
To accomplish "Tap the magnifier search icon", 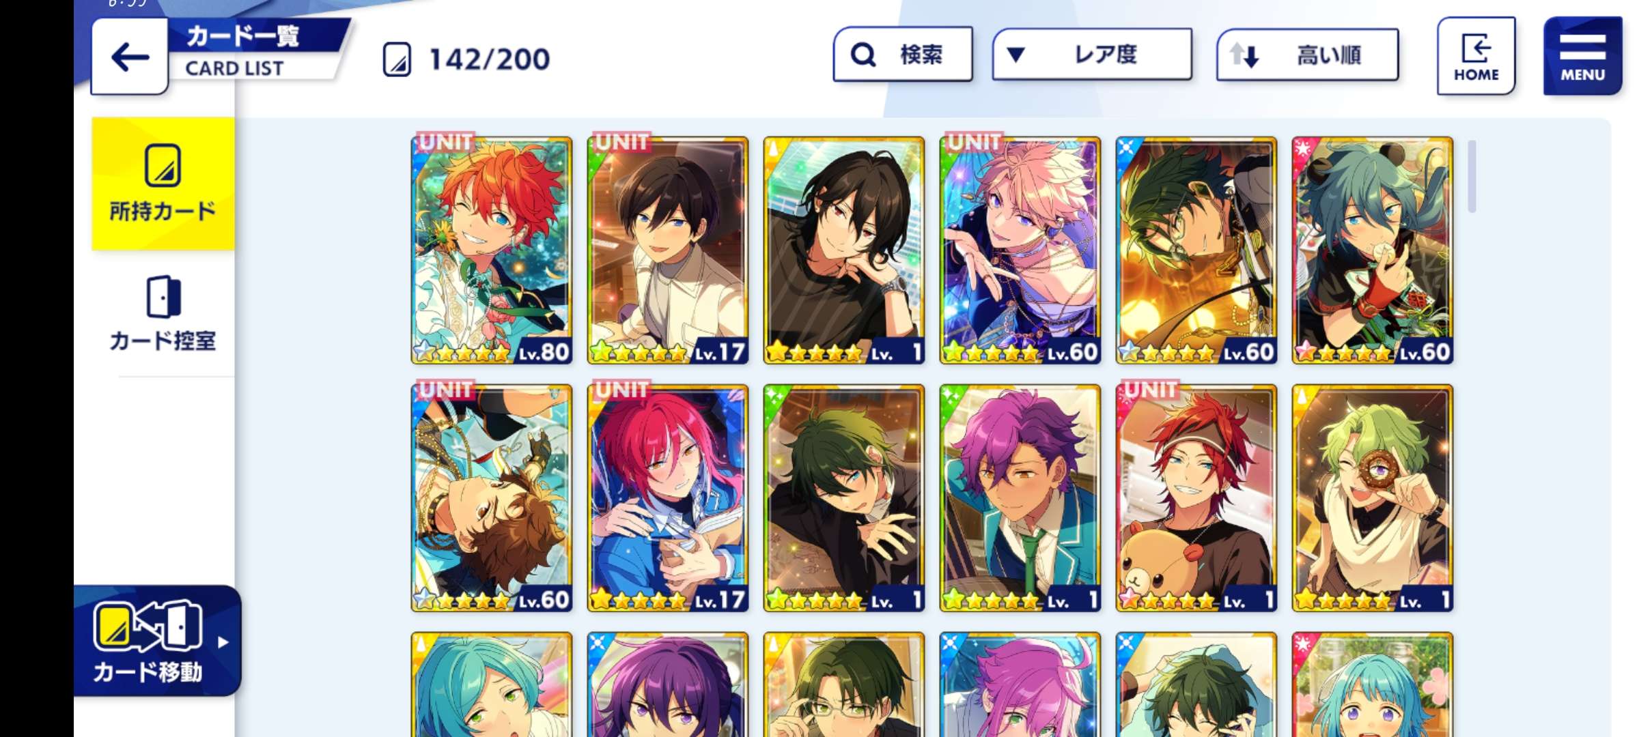I will point(863,55).
